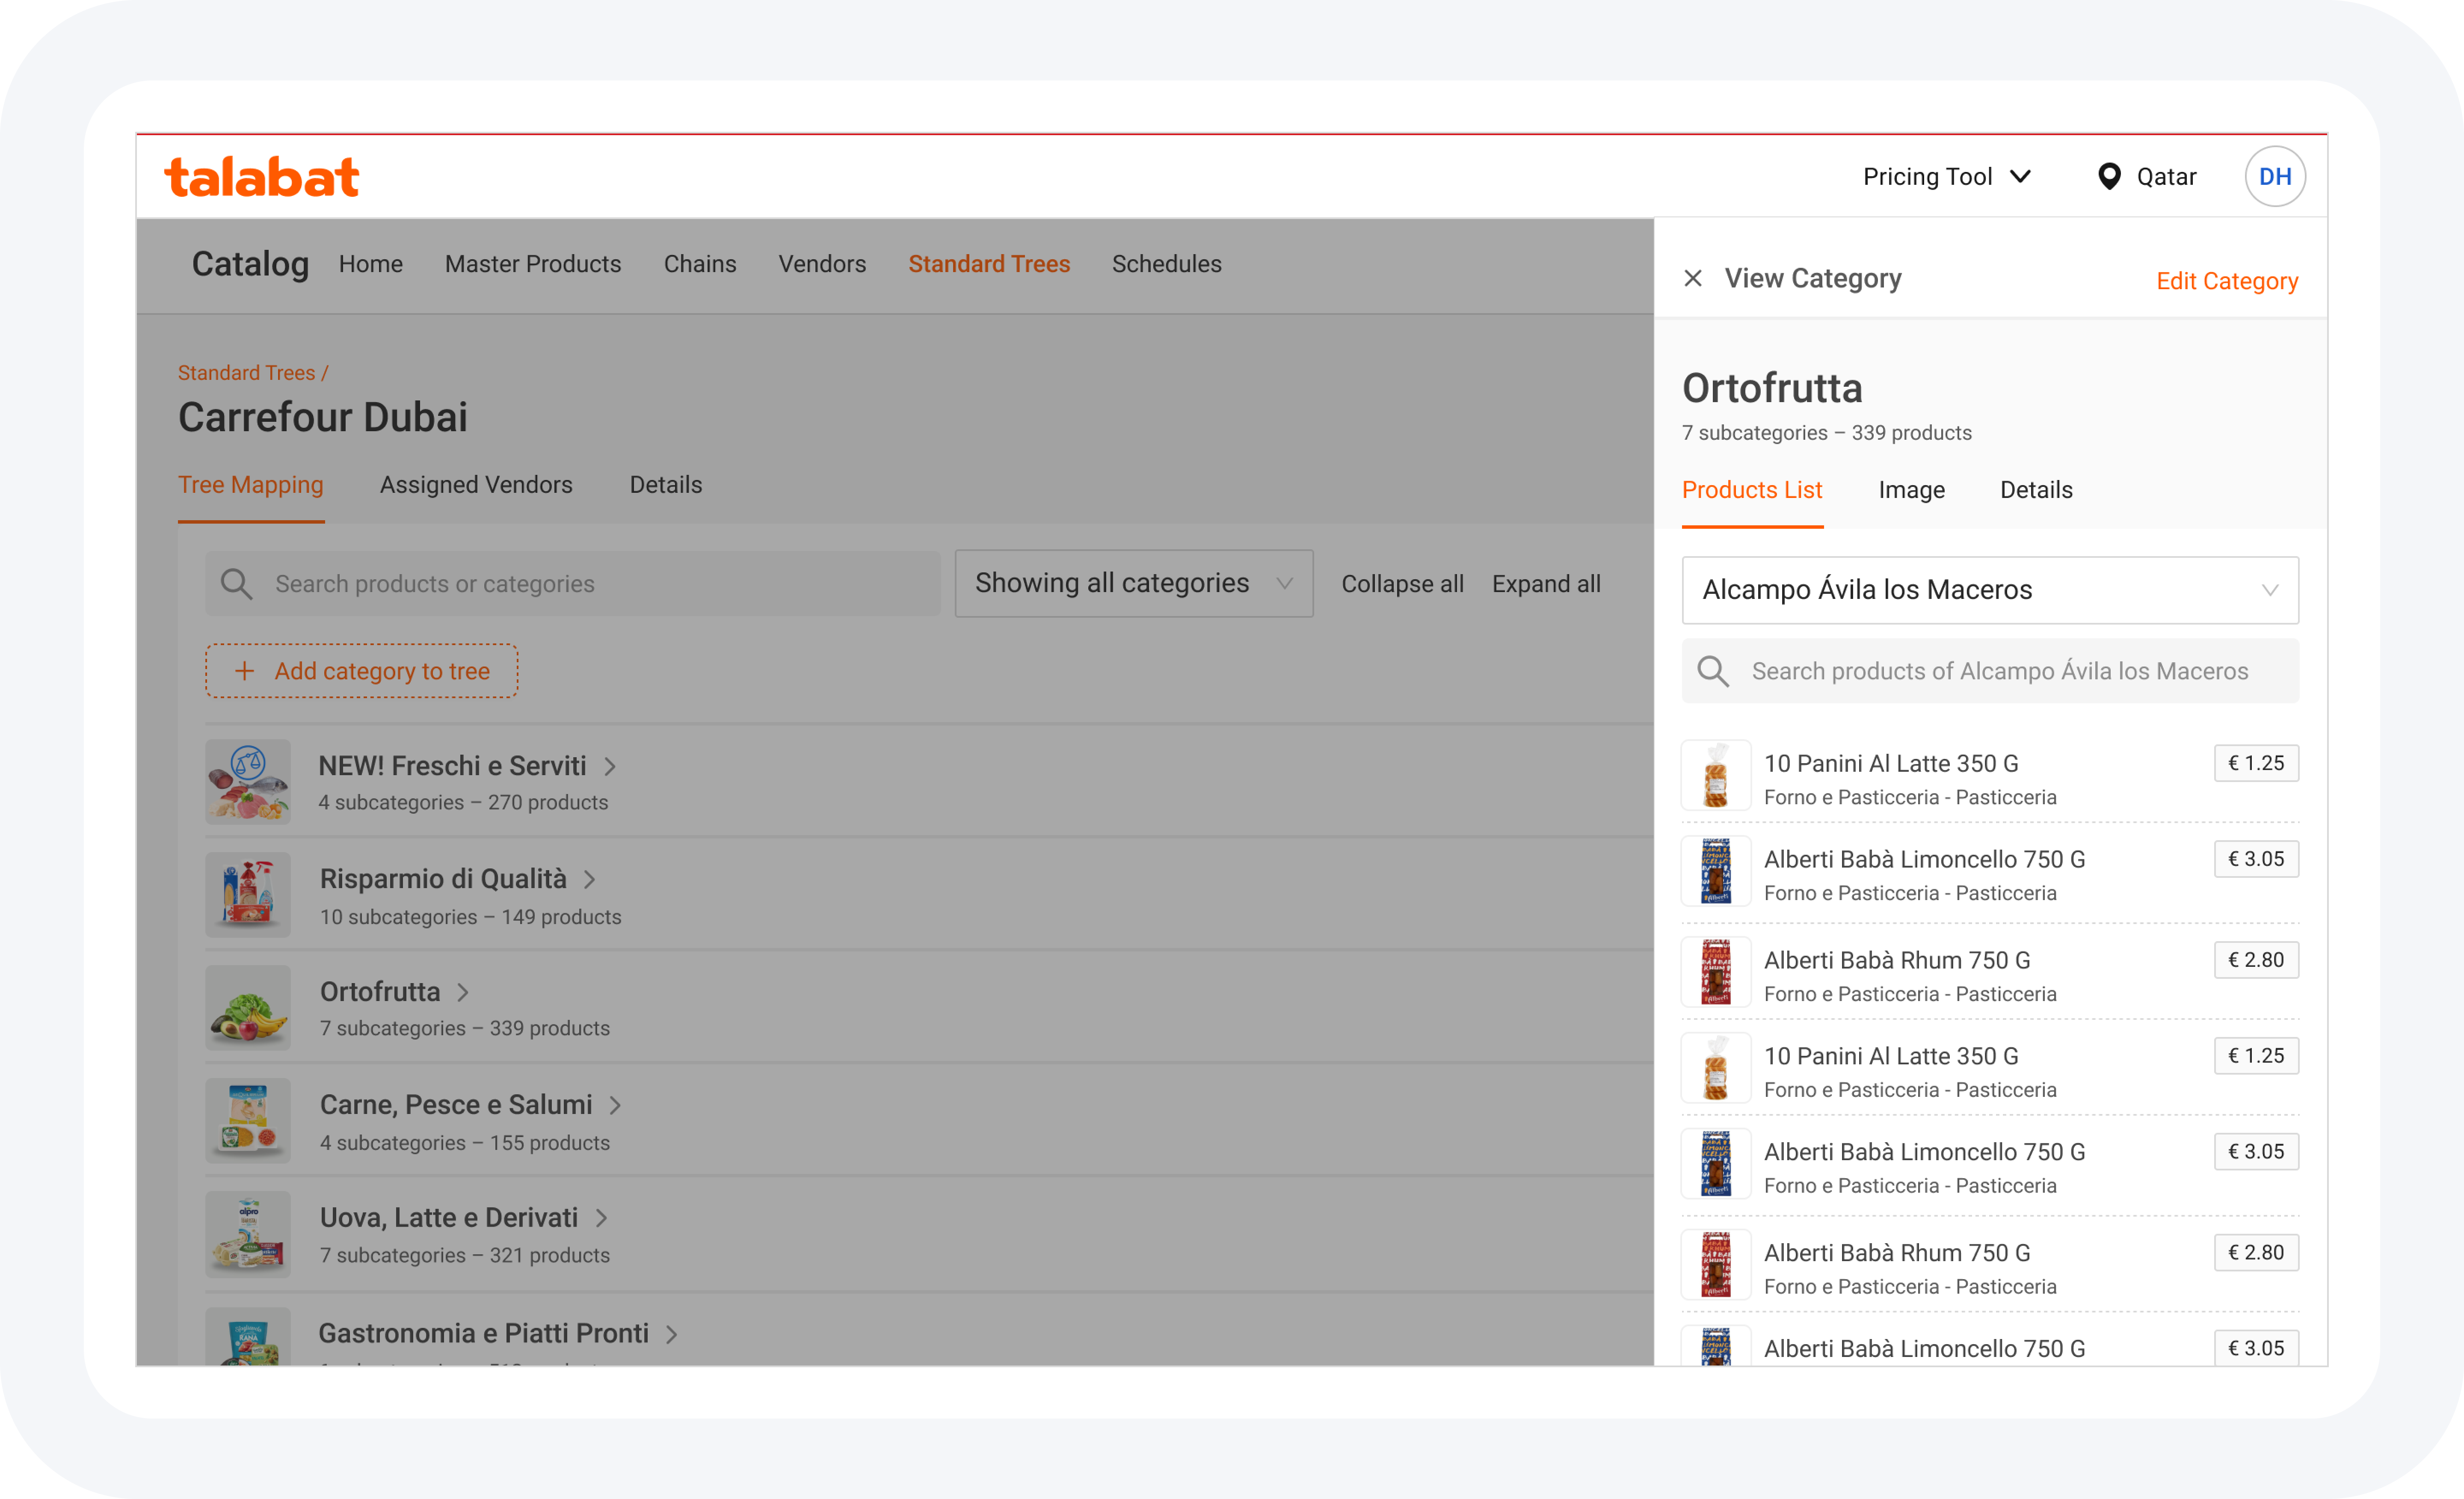Switch to the Carrefour Dubai Details tab
Image resolution: width=2464 pixels, height=1499 pixels.
tap(666, 485)
